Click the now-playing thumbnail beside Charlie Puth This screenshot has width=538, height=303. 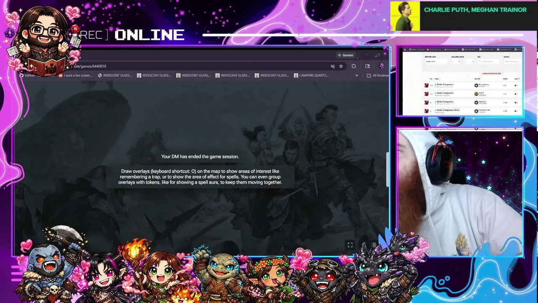pos(405,16)
